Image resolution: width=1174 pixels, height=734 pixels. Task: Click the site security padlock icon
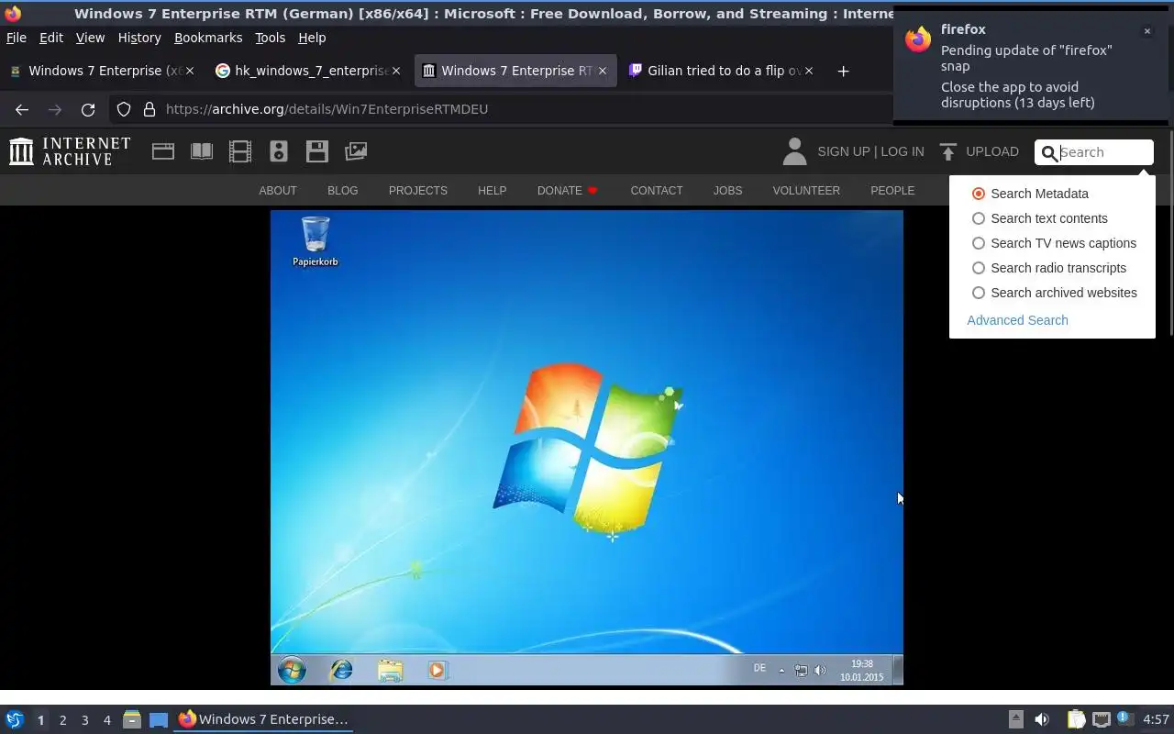pyautogui.click(x=149, y=109)
